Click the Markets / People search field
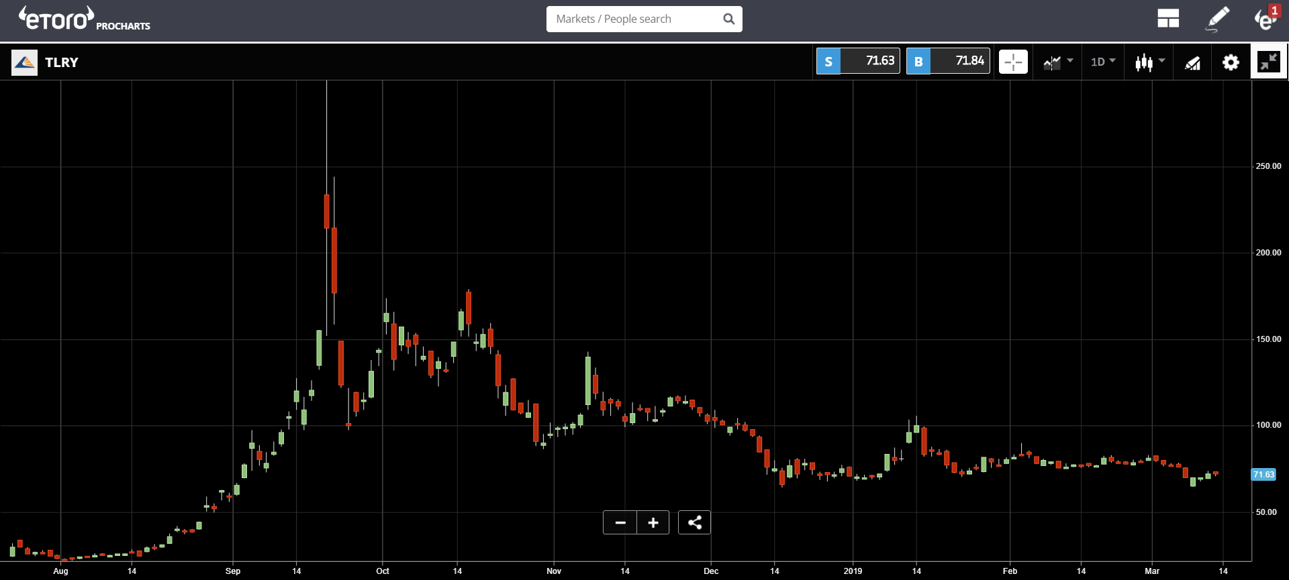The height and width of the screenshot is (580, 1289). click(x=634, y=19)
